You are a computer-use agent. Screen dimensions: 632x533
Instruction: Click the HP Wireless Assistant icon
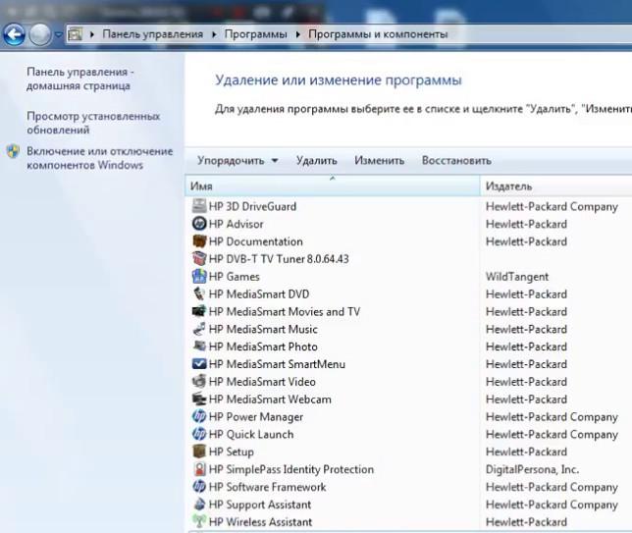point(199,521)
